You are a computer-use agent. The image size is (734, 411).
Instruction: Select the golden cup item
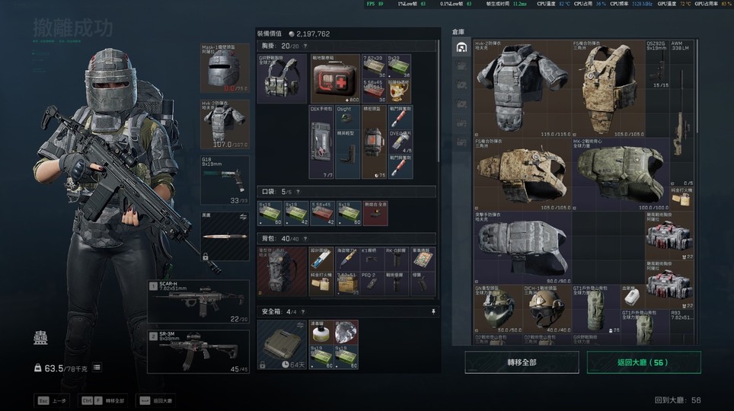(x=399, y=91)
